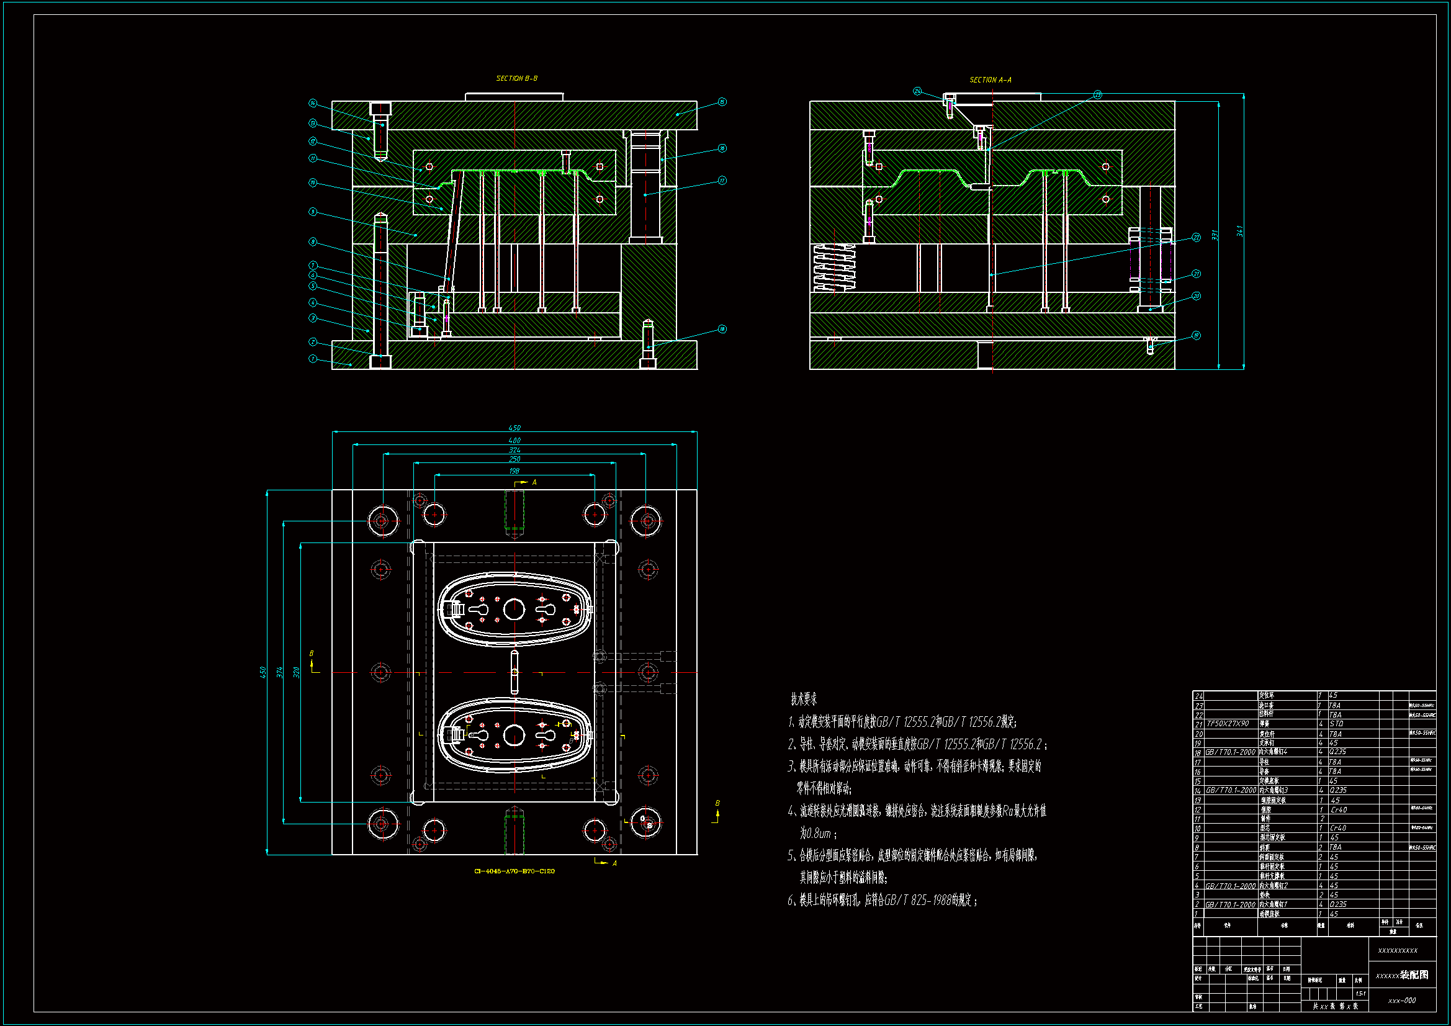
Task: Select balloon number 19 in Section A-A
Action: click(x=1196, y=335)
